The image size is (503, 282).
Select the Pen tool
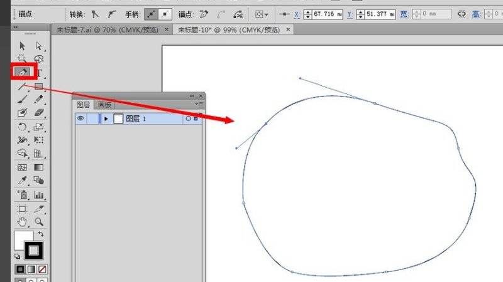click(x=22, y=73)
